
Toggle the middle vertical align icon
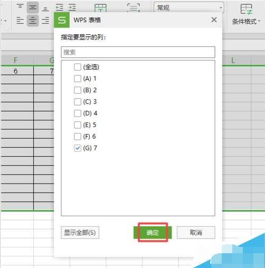pyautogui.click(x=33, y=7)
